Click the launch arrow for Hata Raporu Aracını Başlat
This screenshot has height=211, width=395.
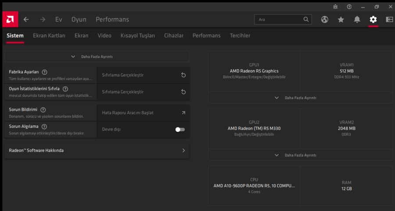183,113
